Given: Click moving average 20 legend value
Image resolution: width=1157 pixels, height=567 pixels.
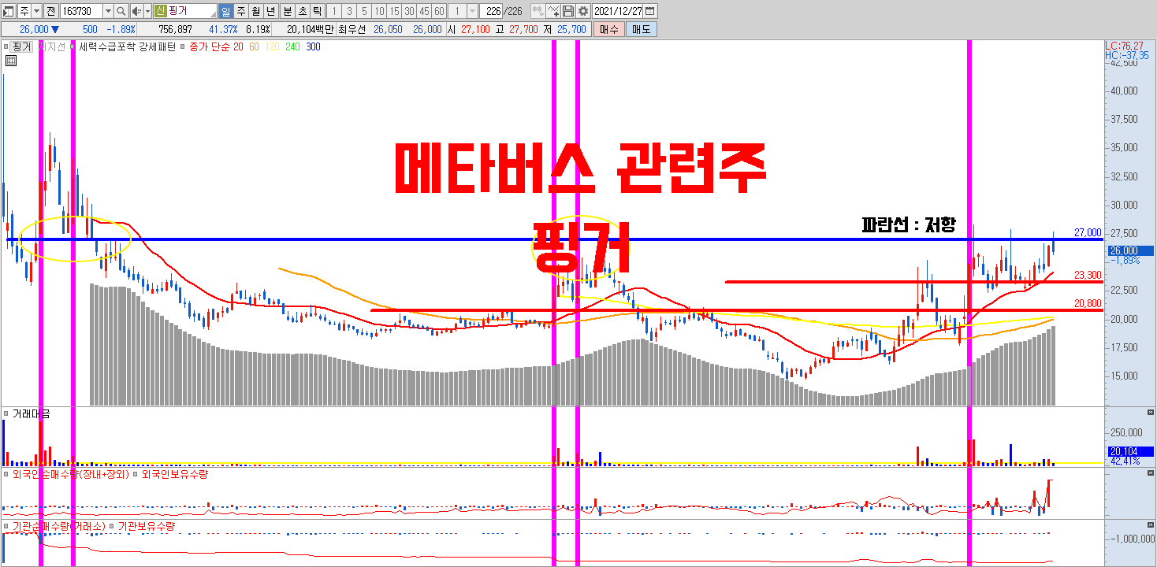Looking at the screenshot, I should point(239,47).
